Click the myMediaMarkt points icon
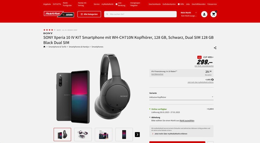 point(212,80)
